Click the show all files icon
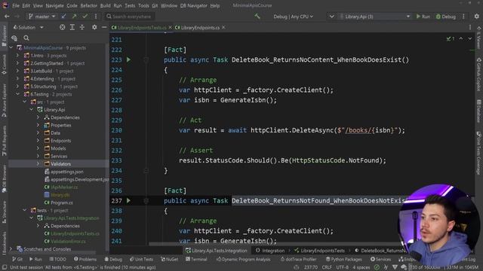This screenshot has height=271, width=483. (14, 38)
